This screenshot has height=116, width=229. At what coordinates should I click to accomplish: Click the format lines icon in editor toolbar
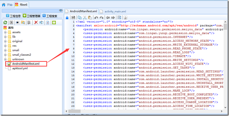click(119, 18)
